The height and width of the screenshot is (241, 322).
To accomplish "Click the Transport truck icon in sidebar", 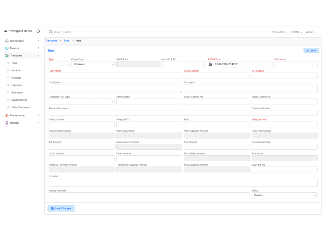I will (x=7, y=56).
